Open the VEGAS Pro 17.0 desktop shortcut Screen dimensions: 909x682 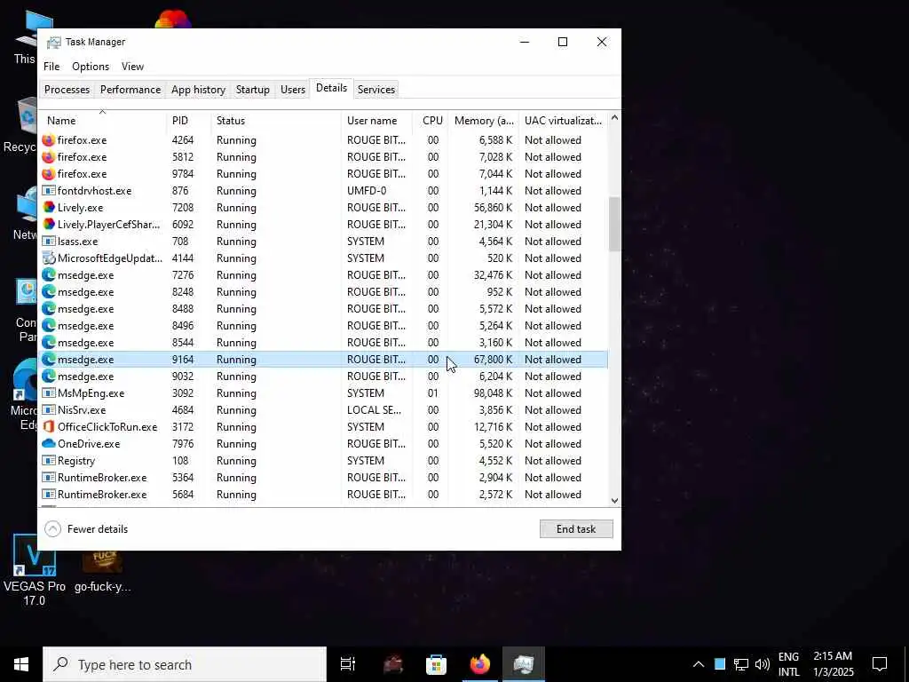tap(35, 570)
